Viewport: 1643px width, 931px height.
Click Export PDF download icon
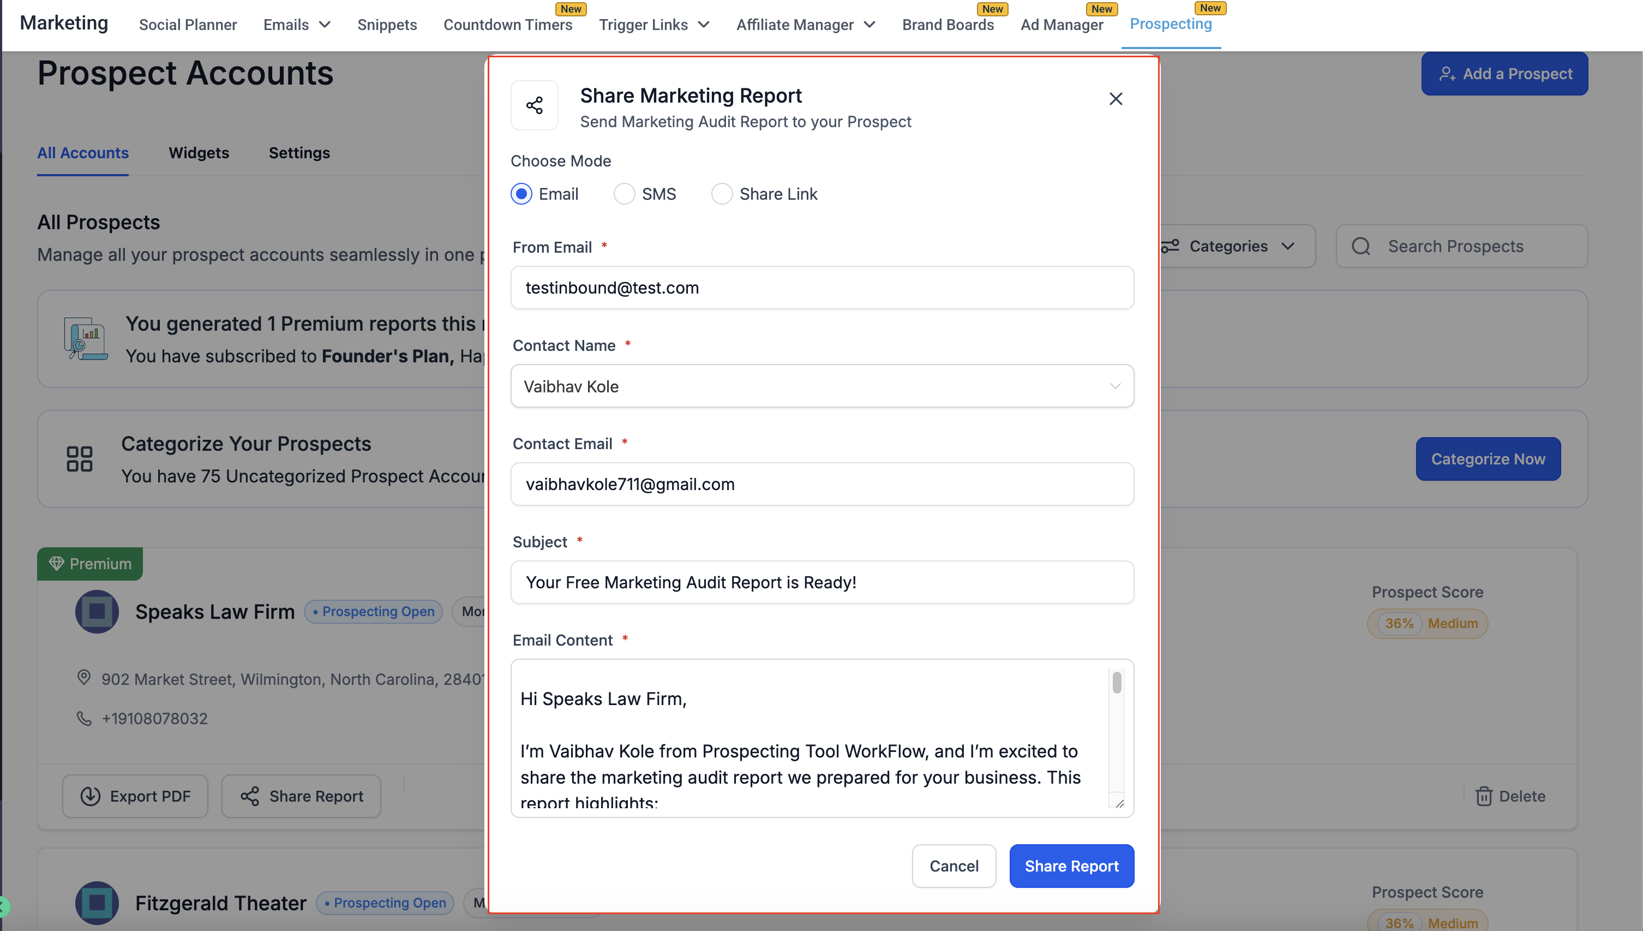[x=90, y=796]
